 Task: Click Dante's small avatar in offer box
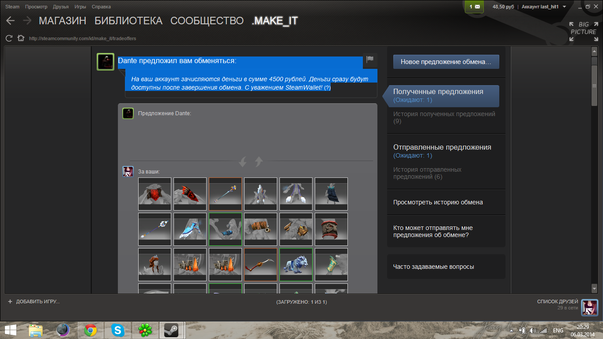[128, 113]
